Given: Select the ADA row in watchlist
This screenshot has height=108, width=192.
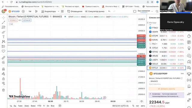Looking at the screenshot, I should (166, 32).
